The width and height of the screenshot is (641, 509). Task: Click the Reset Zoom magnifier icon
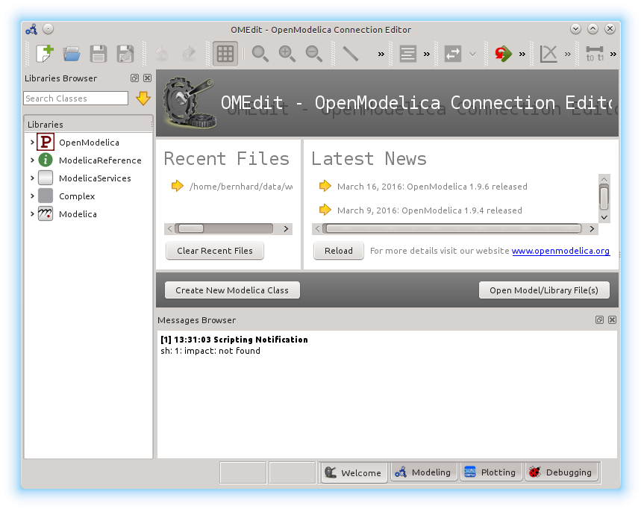coord(260,54)
